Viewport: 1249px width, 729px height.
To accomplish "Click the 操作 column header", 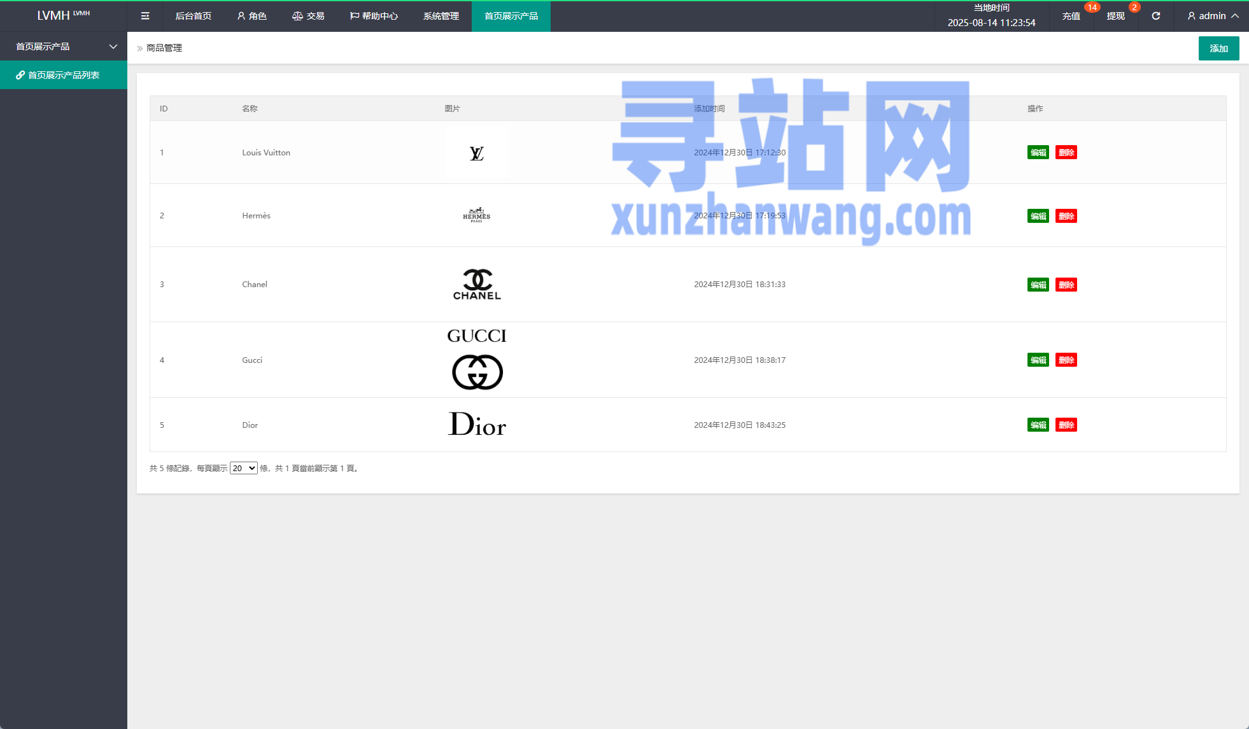I will point(1035,108).
